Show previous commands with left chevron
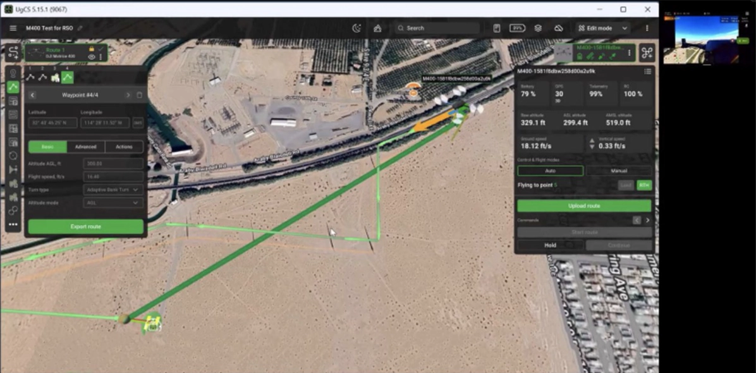This screenshot has height=373, width=756. (637, 220)
